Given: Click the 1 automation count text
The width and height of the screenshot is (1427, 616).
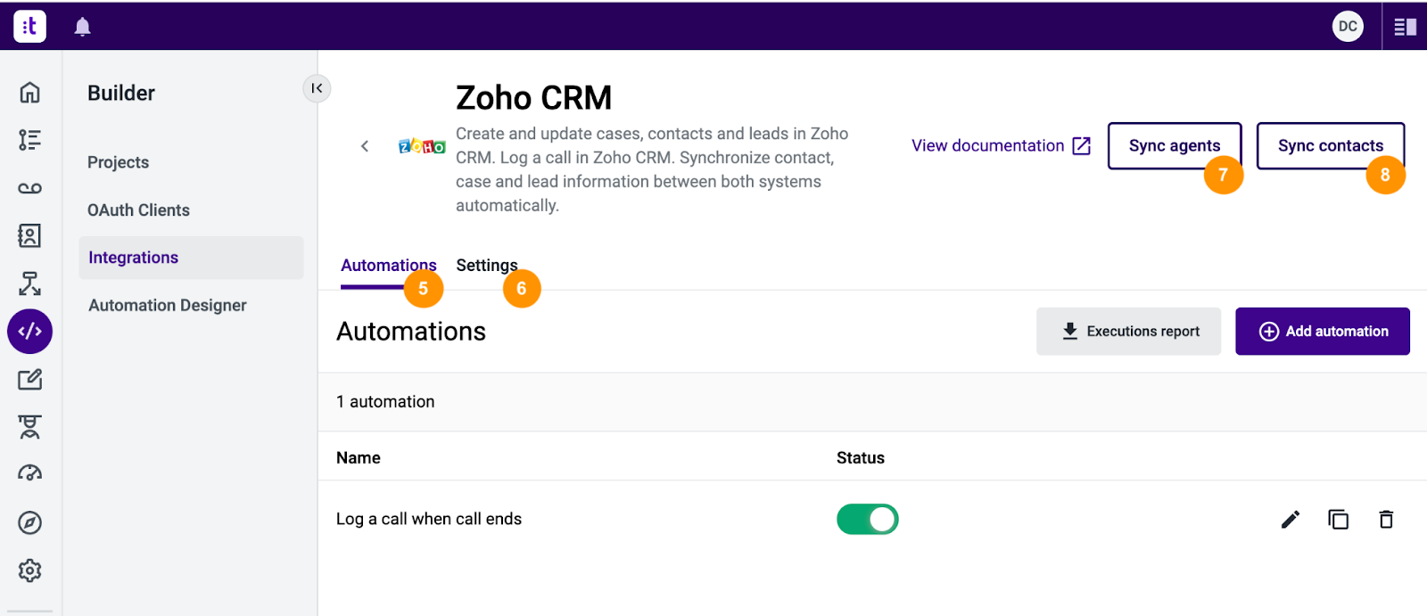Looking at the screenshot, I should tap(385, 402).
